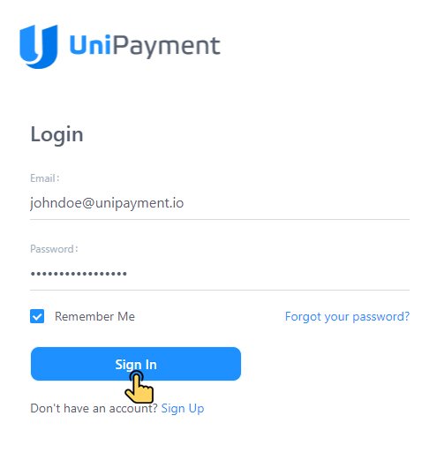Click the Password: field label

pos(54,249)
